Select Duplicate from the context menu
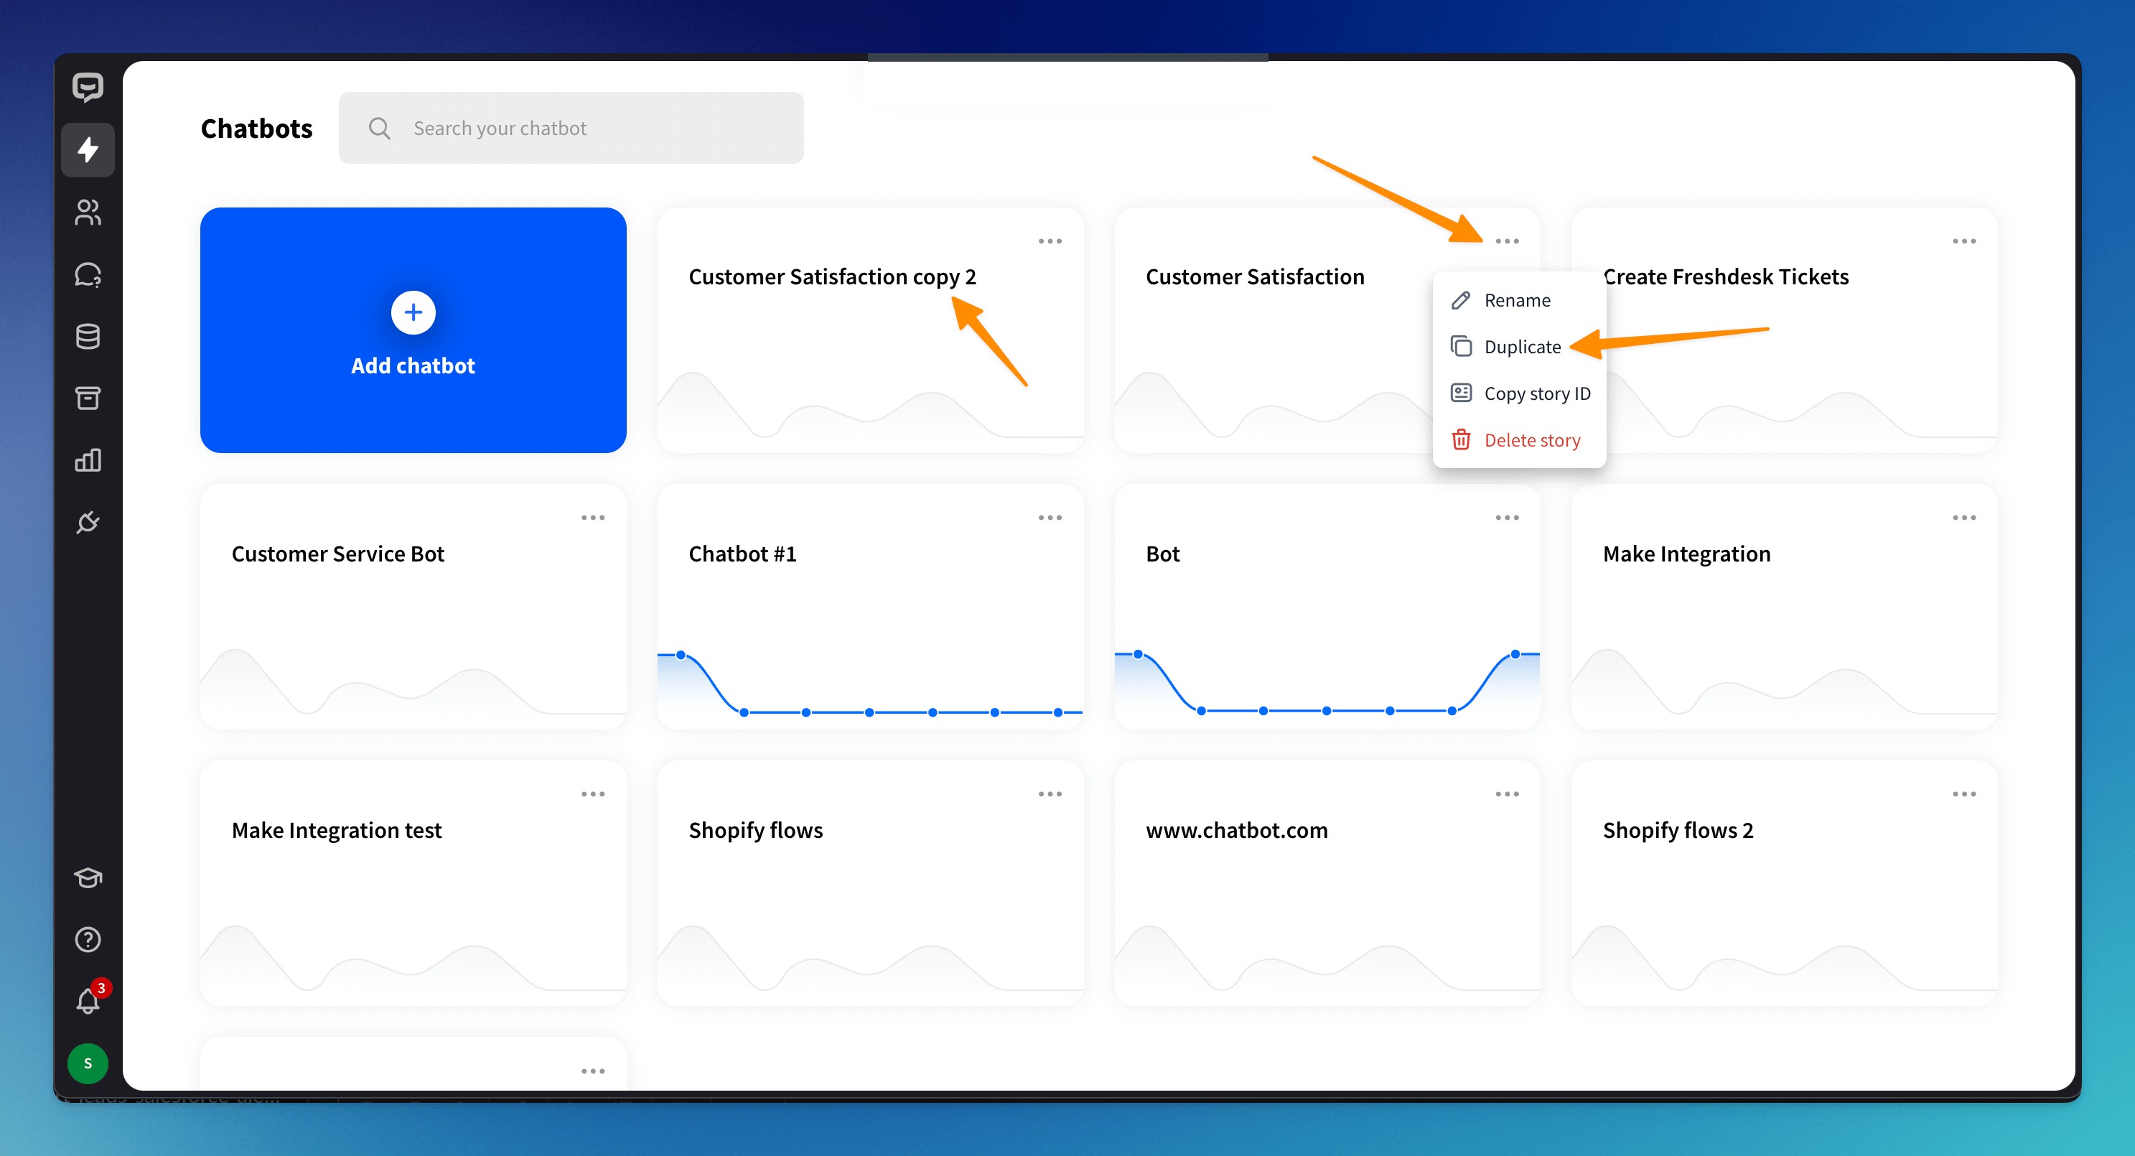The image size is (2135, 1156). coord(1521,348)
